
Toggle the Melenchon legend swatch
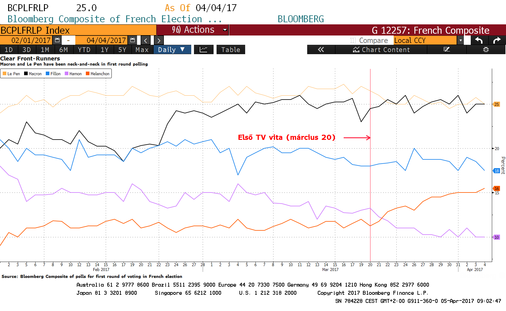click(x=88, y=73)
